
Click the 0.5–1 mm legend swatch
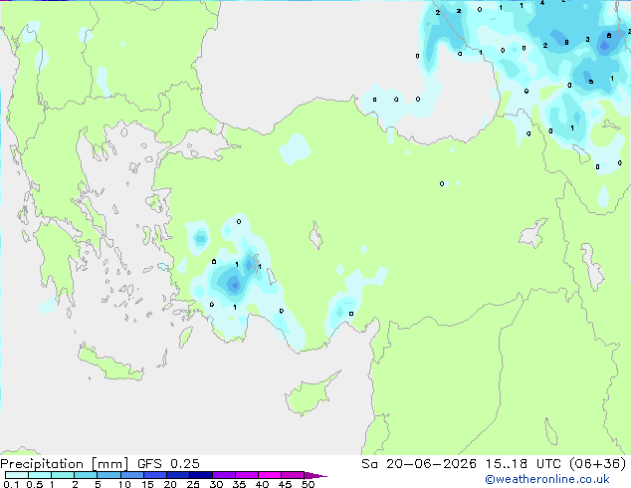[40, 475]
